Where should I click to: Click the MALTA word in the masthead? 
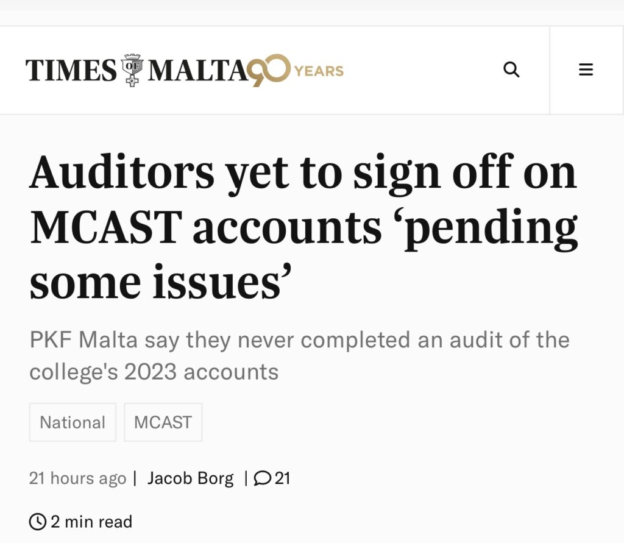coord(198,70)
